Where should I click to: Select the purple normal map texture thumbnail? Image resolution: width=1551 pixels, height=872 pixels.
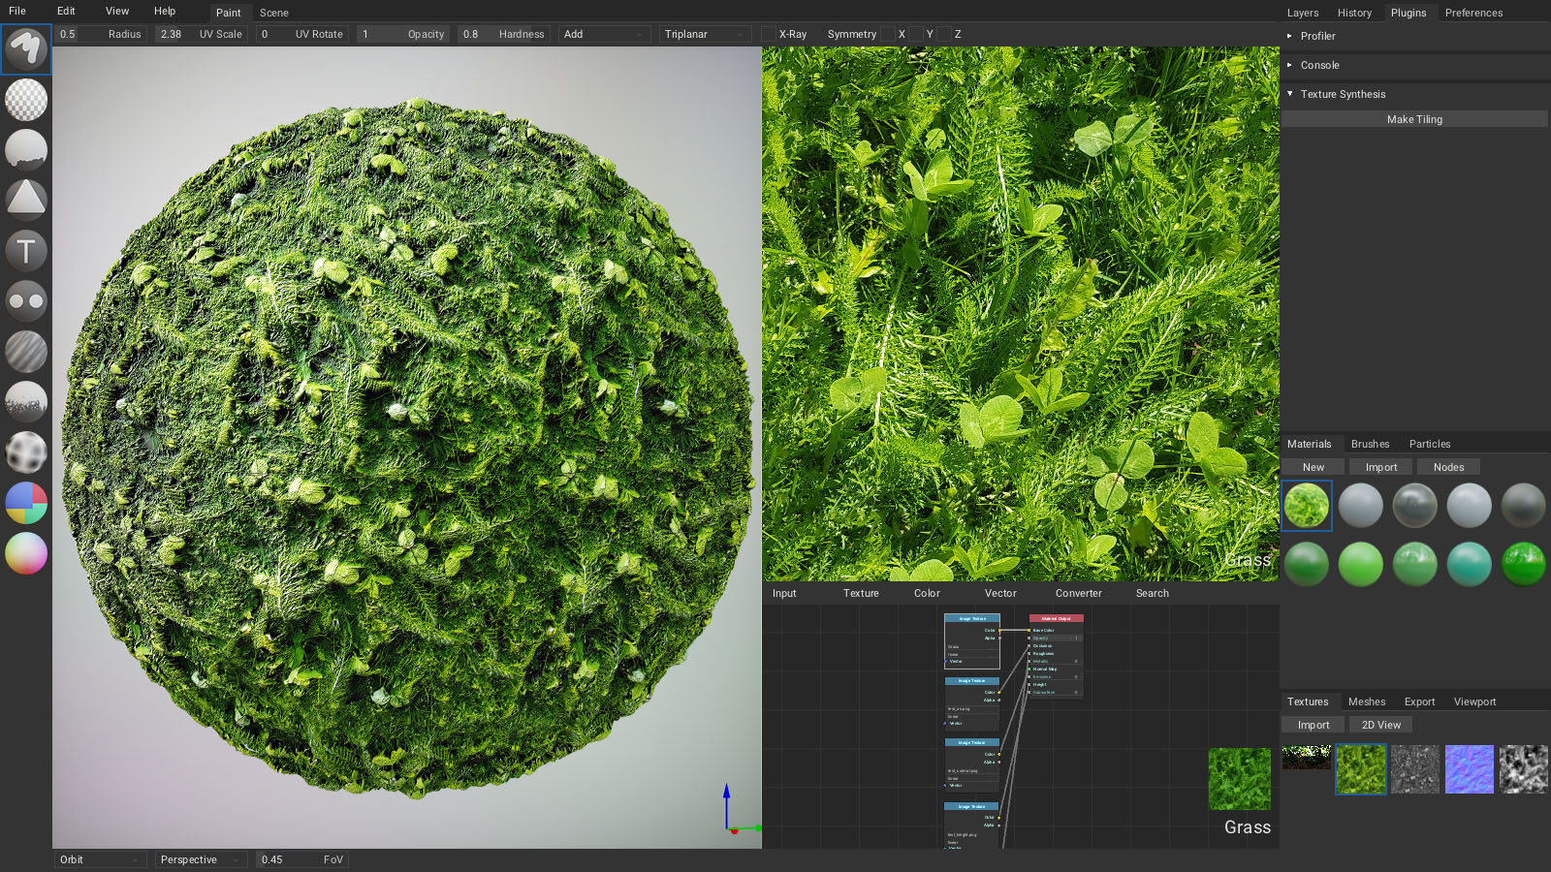pos(1469,769)
